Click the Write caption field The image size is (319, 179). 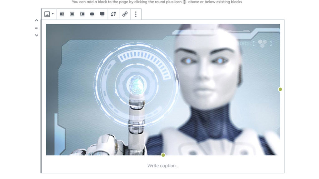(163, 166)
